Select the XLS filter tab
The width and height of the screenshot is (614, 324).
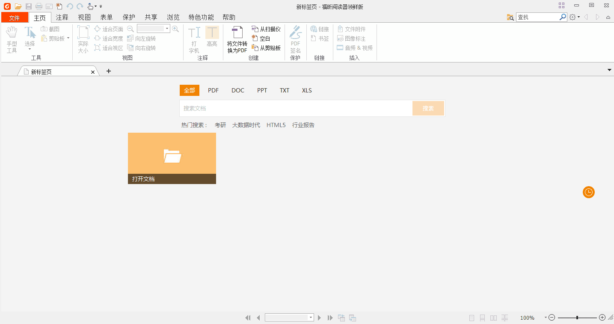[x=307, y=90]
